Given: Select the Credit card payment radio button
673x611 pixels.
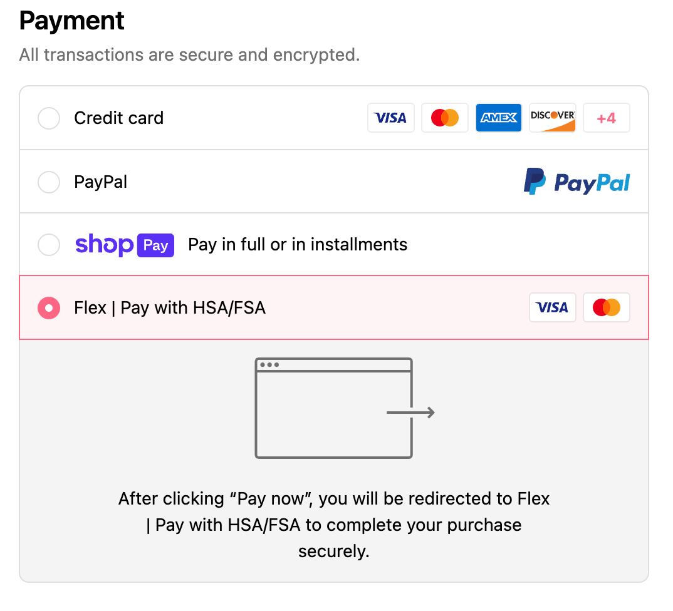Looking at the screenshot, I should pos(48,118).
